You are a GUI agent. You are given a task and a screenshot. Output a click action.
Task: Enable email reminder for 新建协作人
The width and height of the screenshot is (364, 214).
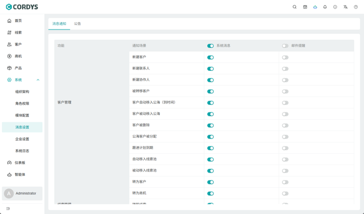tap(286, 80)
